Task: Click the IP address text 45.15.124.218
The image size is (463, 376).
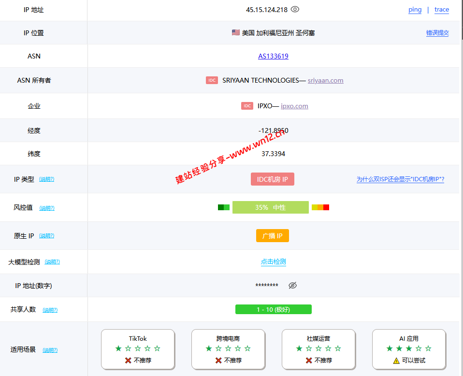Action: [267, 10]
